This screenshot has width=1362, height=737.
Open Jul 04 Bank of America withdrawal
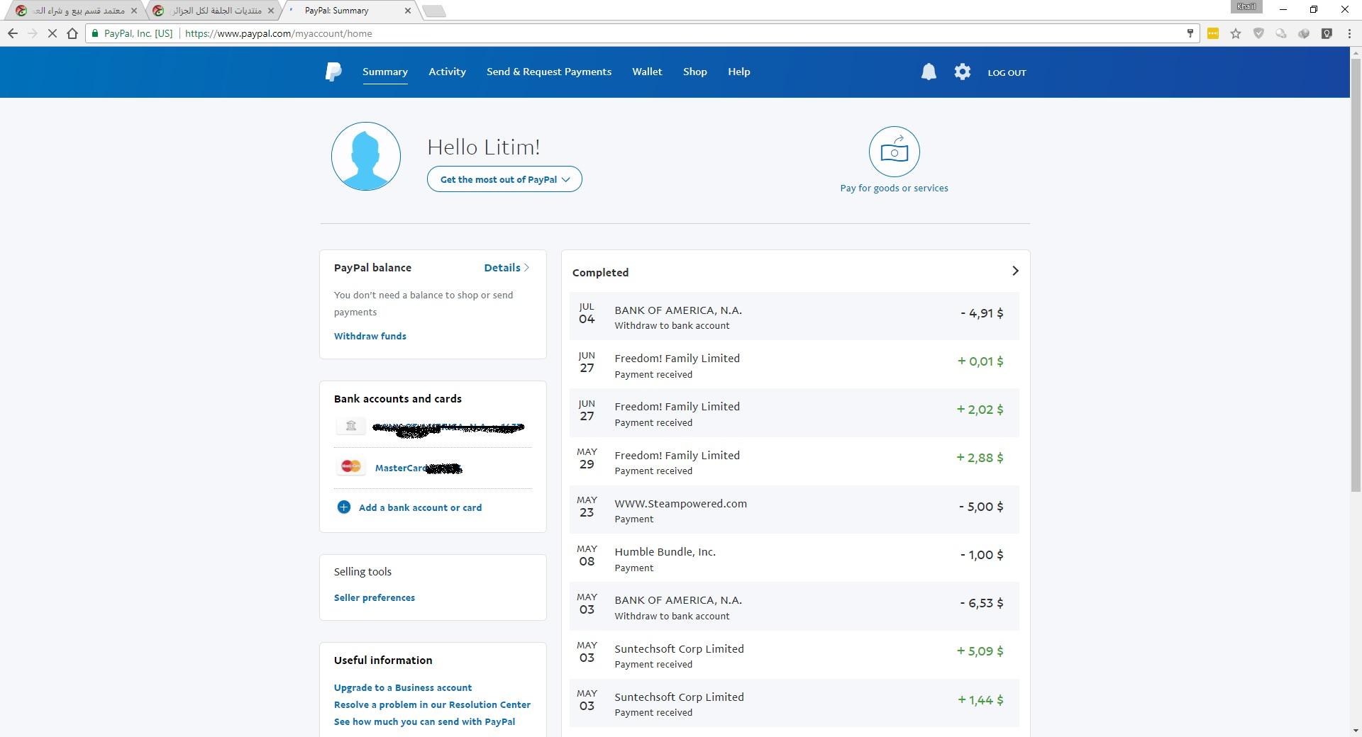tap(794, 316)
